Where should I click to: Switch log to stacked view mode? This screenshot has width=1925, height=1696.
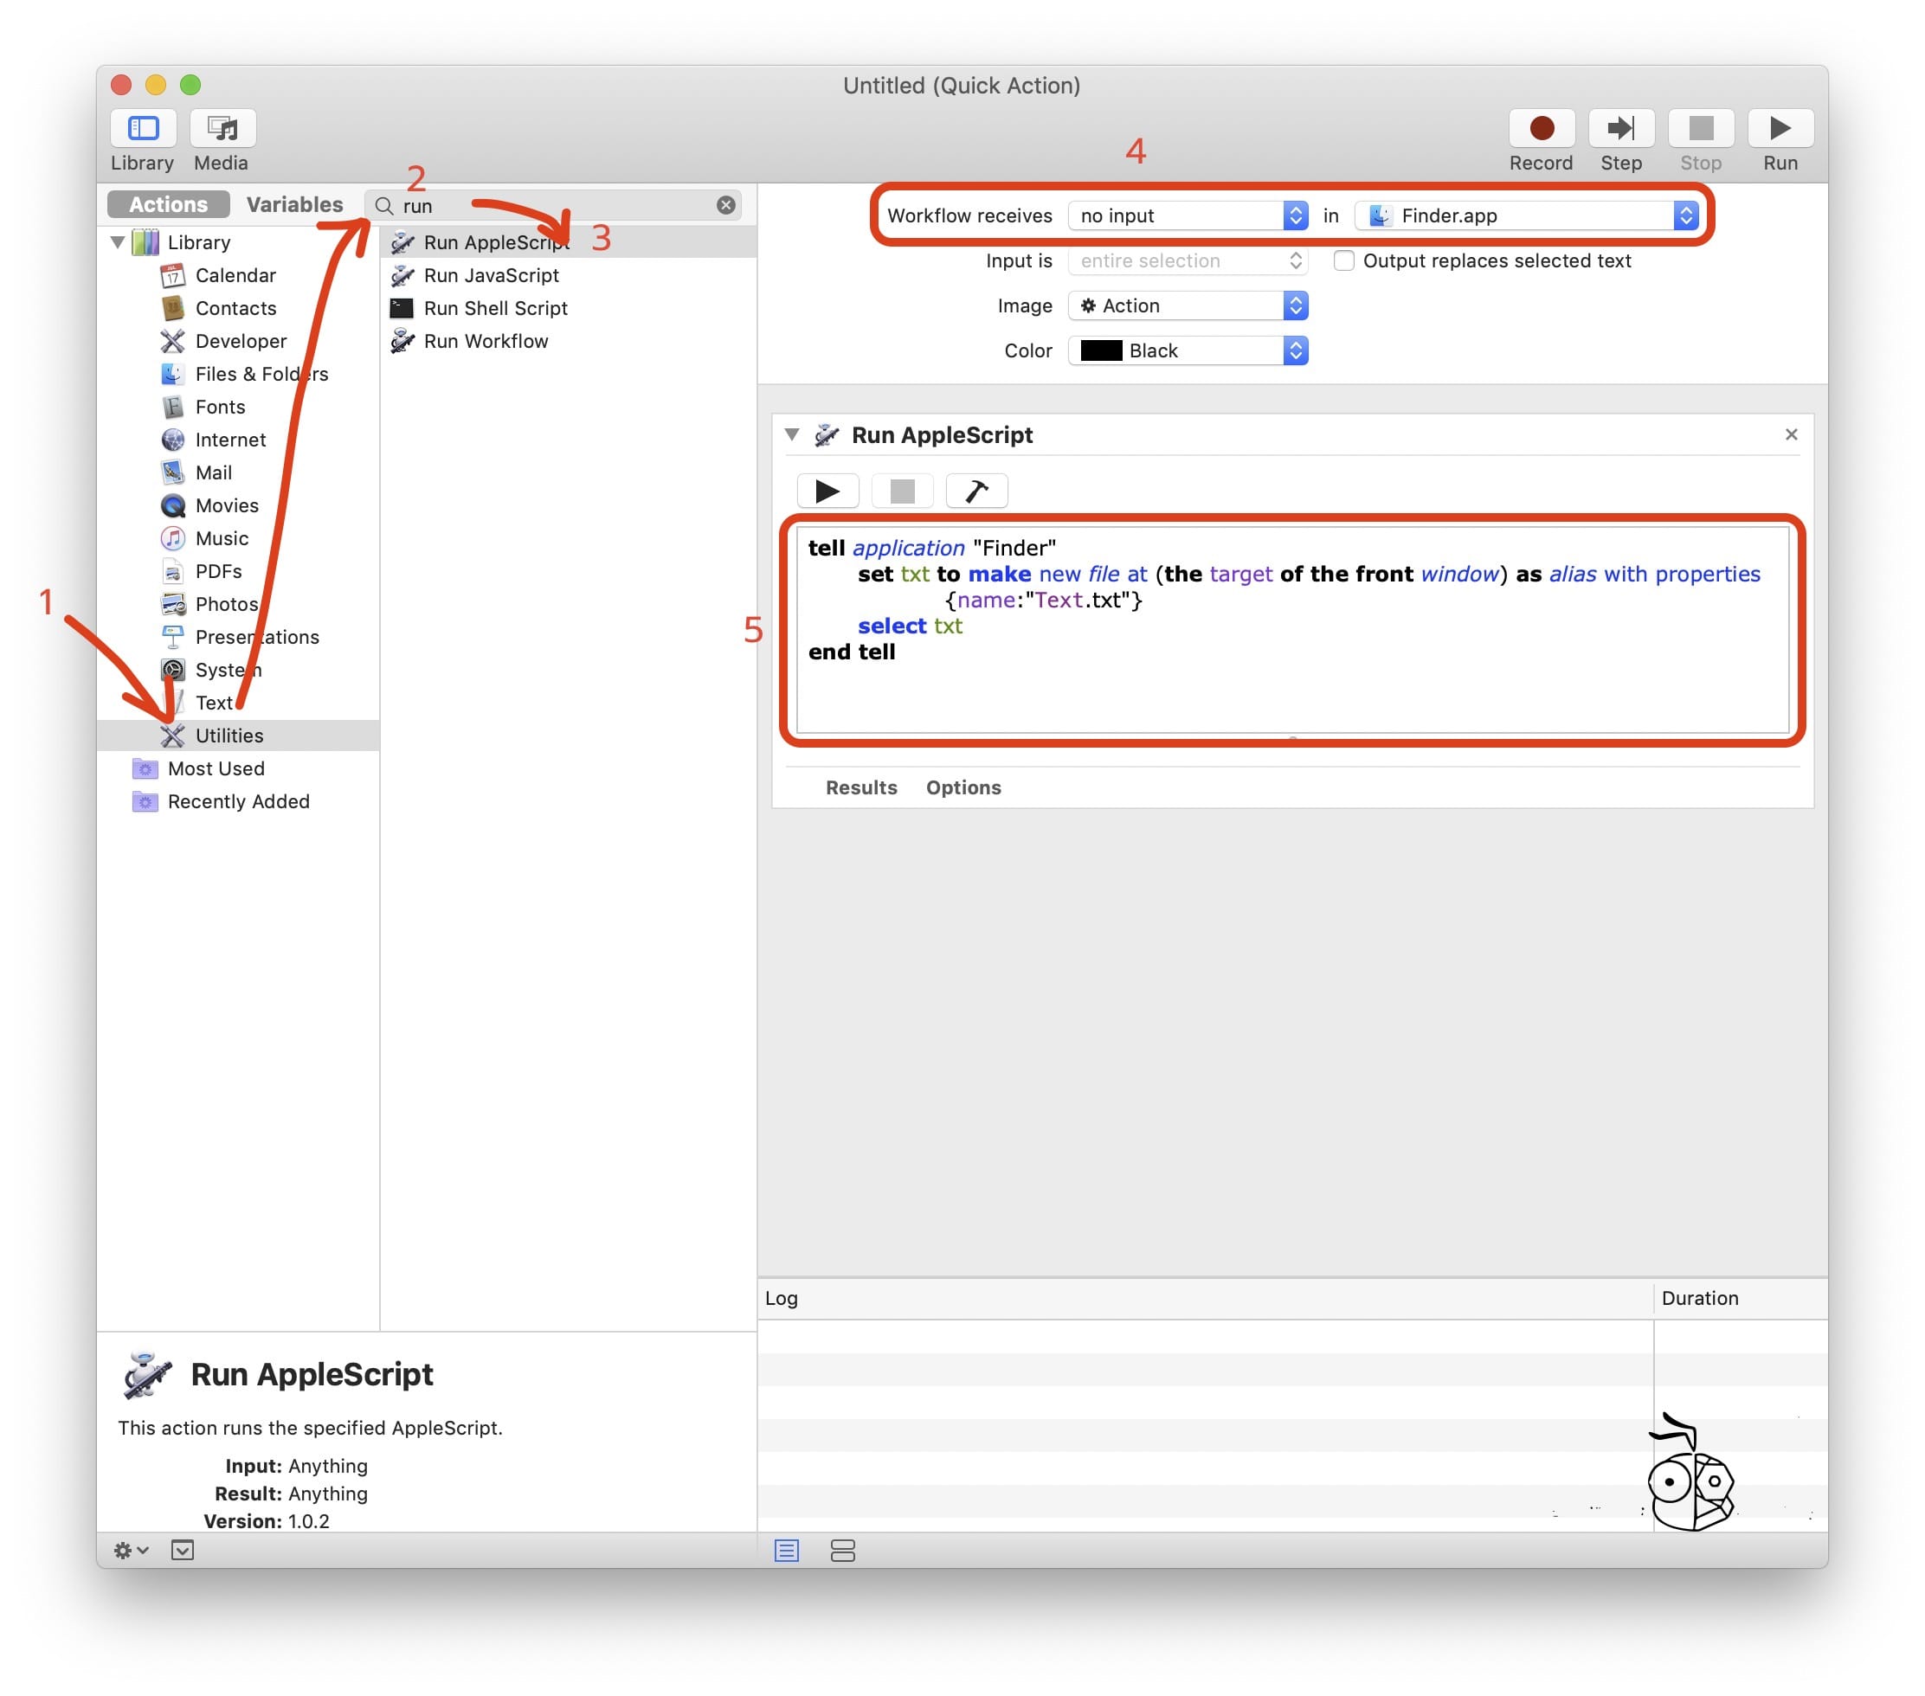(x=841, y=1550)
